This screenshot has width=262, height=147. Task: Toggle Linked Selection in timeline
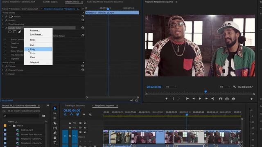[x=78, y=114]
